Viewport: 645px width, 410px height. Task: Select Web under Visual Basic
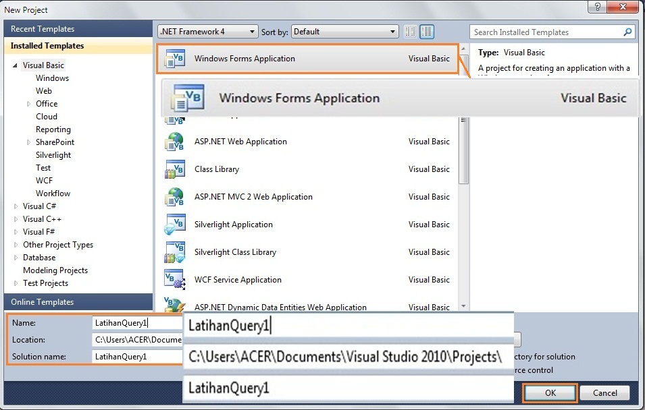point(44,91)
